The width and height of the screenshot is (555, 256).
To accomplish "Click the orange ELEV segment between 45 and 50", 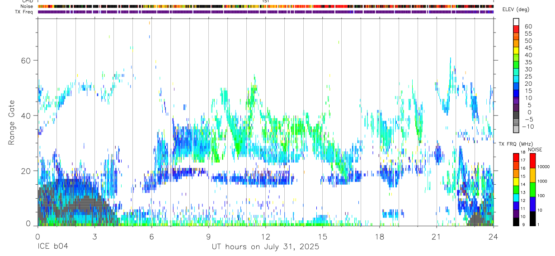I will pos(516,43).
